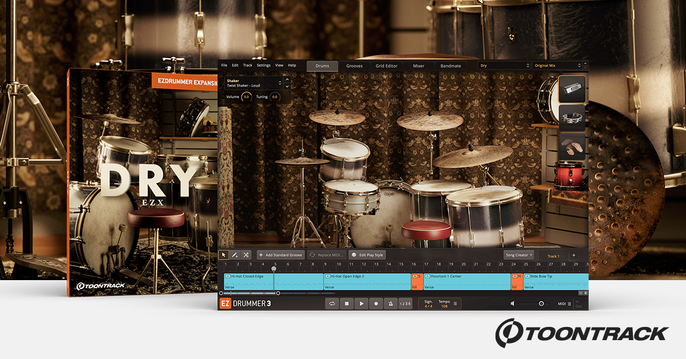Switch to the Grid Editor tab
The width and height of the screenshot is (686, 359).
pyautogui.click(x=386, y=66)
